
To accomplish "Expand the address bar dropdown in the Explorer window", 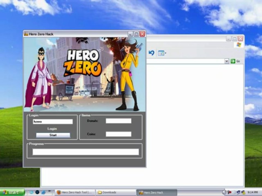I will (227, 61).
